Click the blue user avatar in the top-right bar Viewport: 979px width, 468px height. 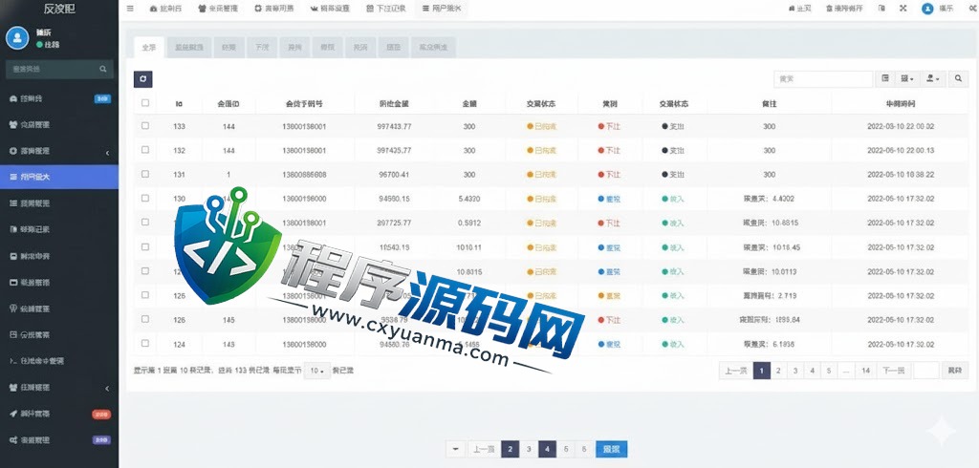point(927,9)
